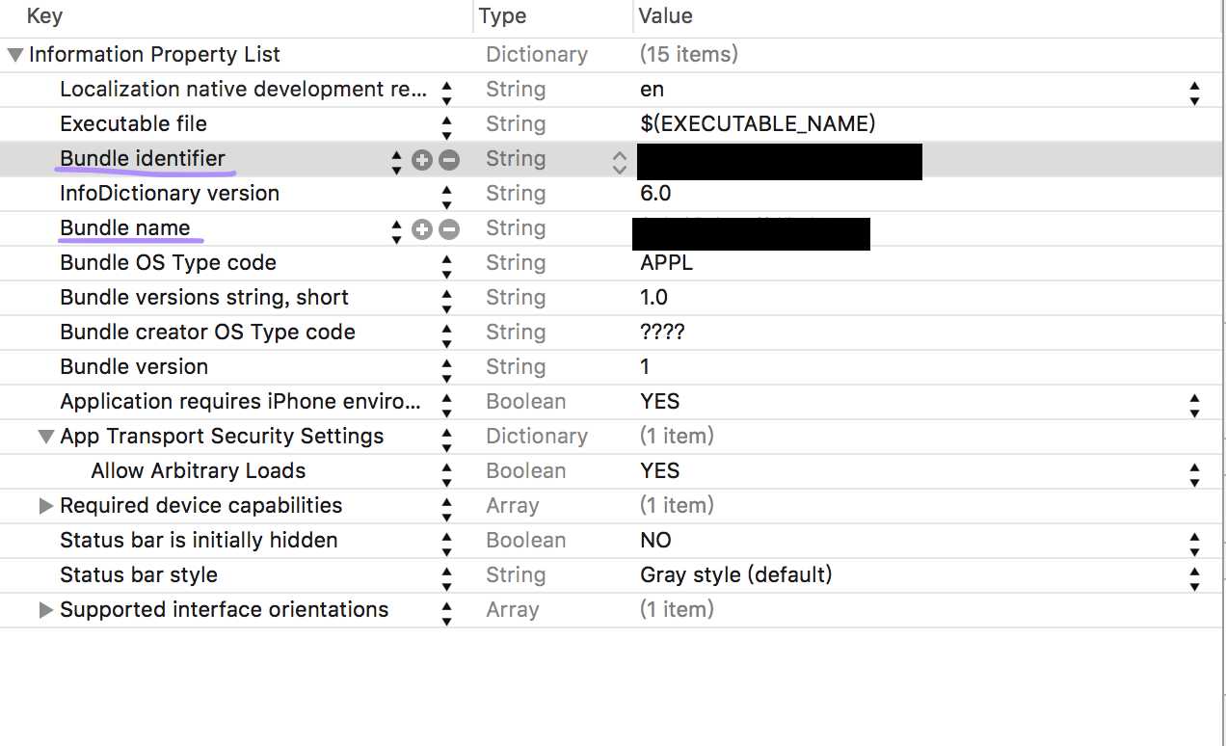Viewport: 1226px width, 746px height.
Task: Click the plus icon on Bundle name row
Action: 421,229
